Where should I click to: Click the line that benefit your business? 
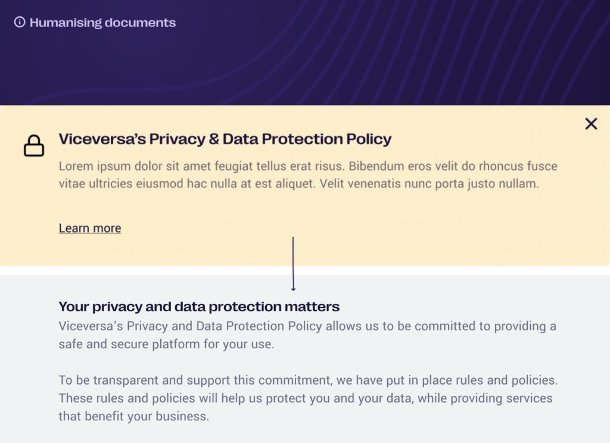click(x=134, y=416)
